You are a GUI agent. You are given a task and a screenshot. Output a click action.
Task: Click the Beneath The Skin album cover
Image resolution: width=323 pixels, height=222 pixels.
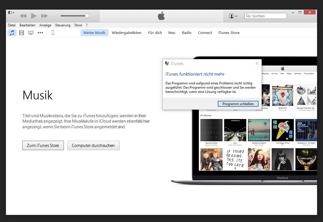(306, 95)
